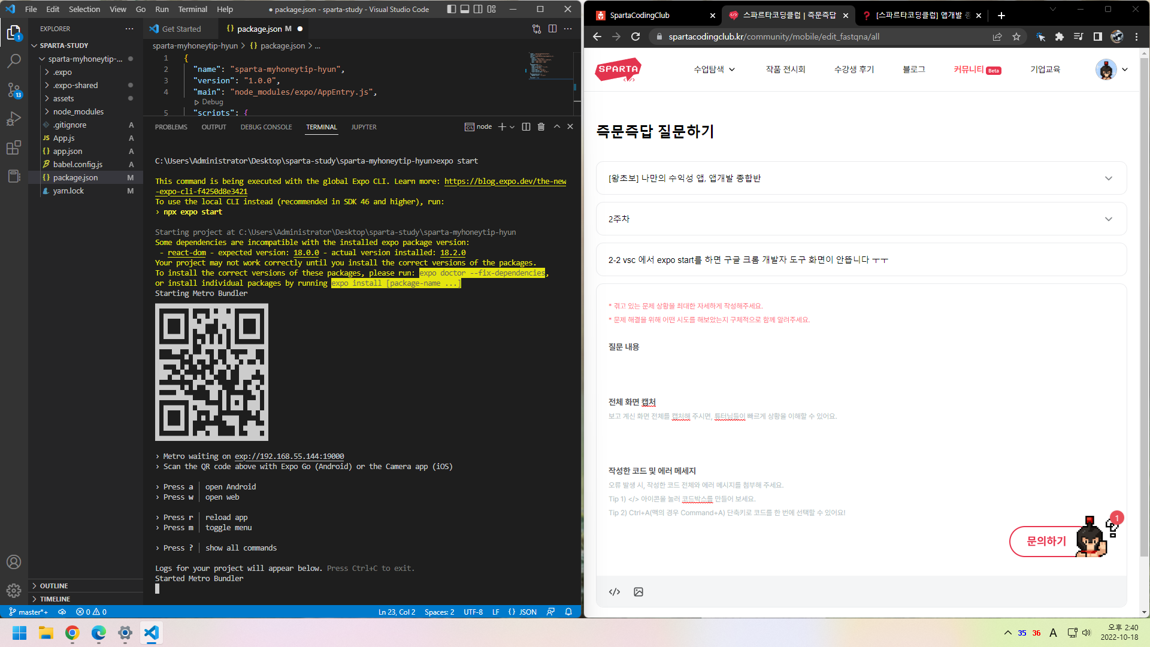Open the Selection menu
Image resolution: width=1150 pixels, height=647 pixels.
[84, 9]
